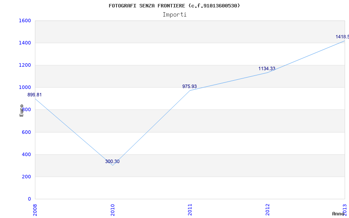The image size is (349, 218).
Task: Click the 2010 x-axis year label
Action: [113, 210]
